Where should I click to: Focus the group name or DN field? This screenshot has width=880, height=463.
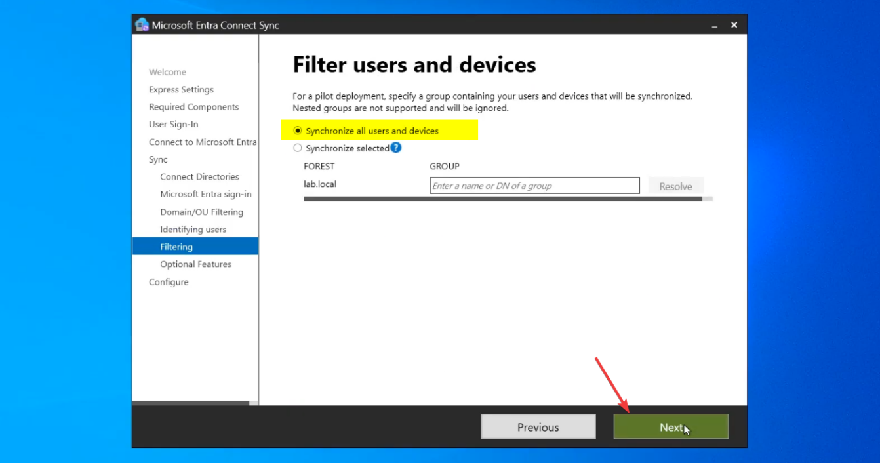point(534,186)
